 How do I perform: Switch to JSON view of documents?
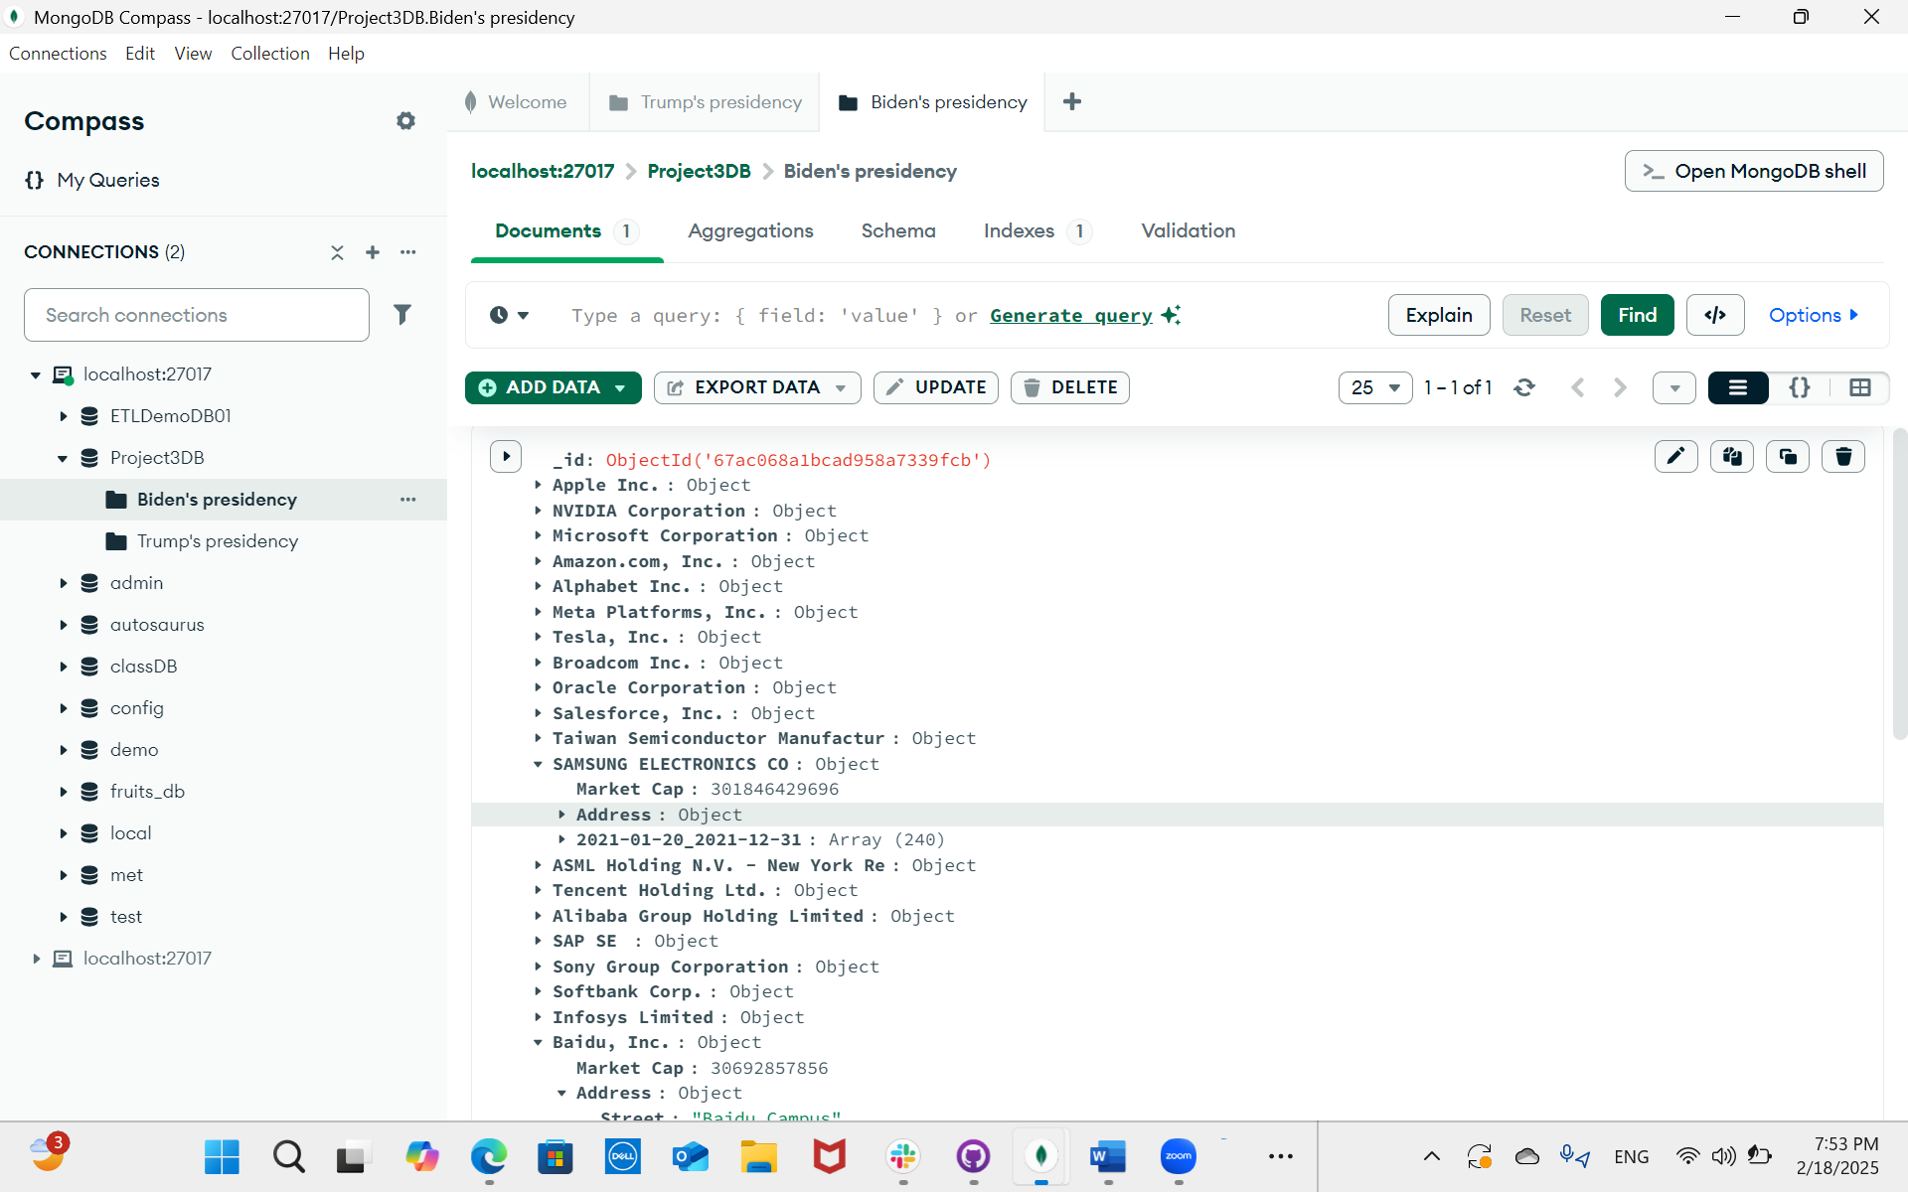(x=1800, y=387)
